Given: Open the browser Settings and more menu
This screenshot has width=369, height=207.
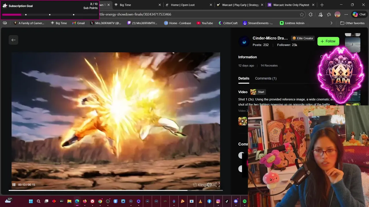Looking at the screenshot, I should pyautogui.click(x=346, y=14).
